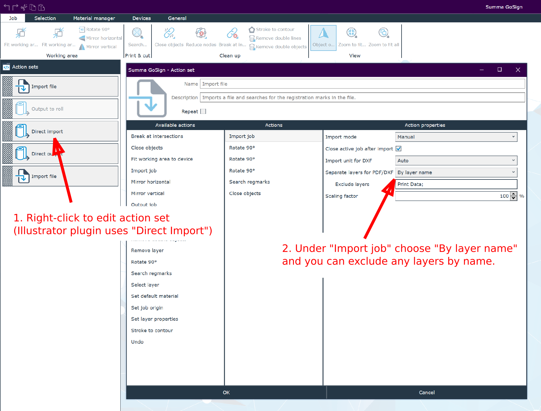Click Remove double objects in ribbon

pyautogui.click(x=278, y=47)
